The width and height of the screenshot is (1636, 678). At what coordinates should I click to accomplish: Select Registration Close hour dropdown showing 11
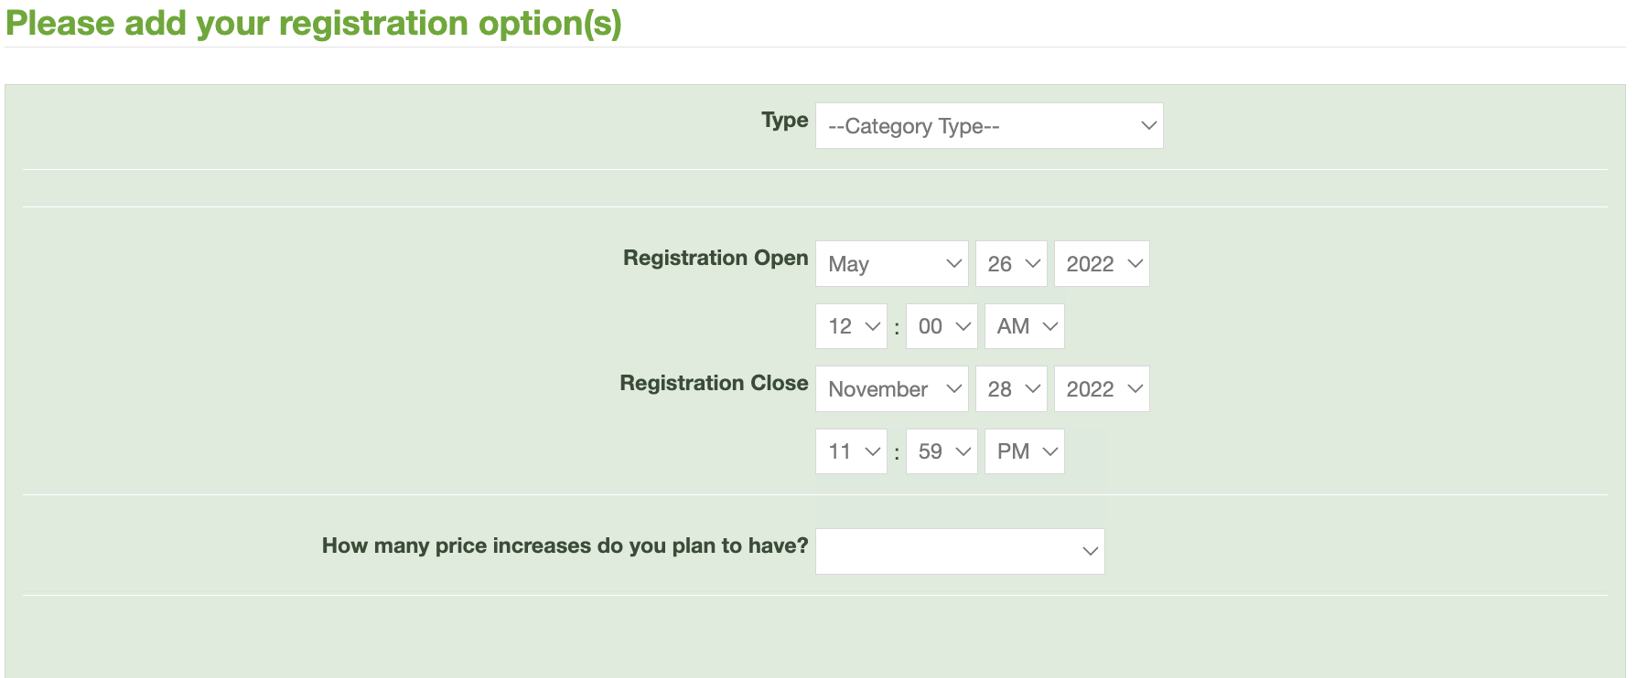point(851,451)
